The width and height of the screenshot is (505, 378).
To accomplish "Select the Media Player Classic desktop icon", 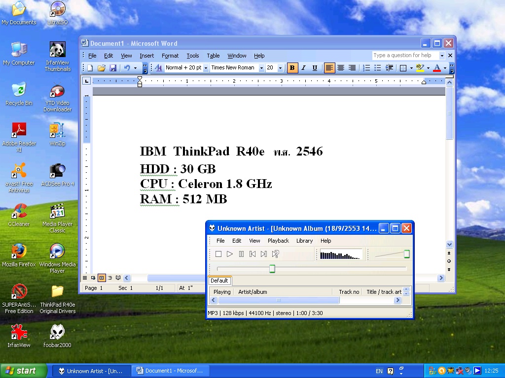I will click(x=57, y=218).
